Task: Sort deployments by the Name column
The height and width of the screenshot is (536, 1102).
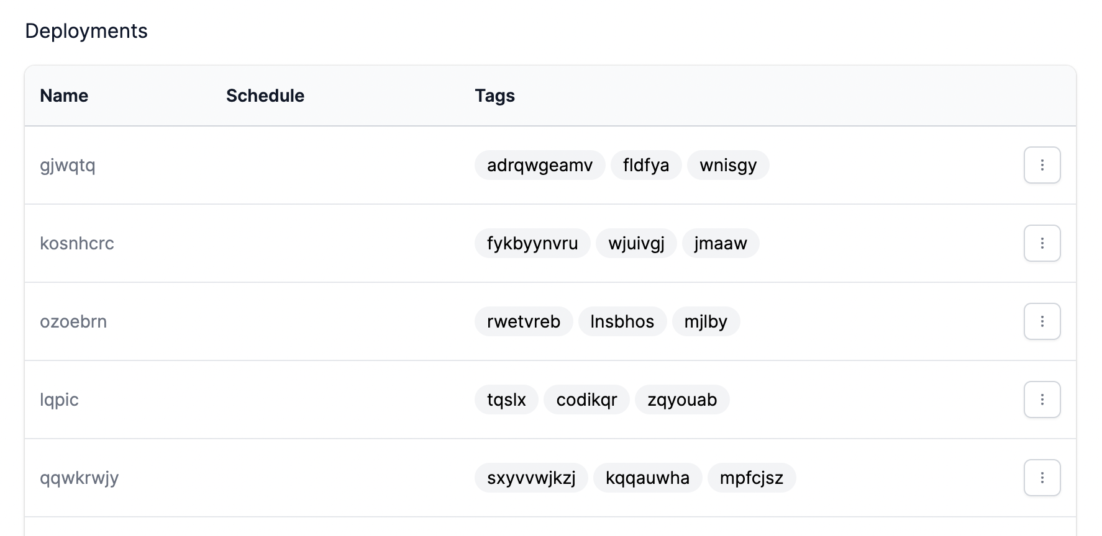Action: tap(64, 96)
